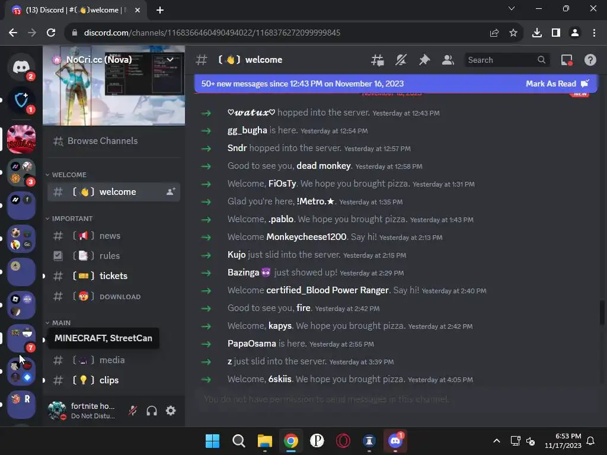Open File Explorer from taskbar
The image size is (607, 455).
coord(265,441)
